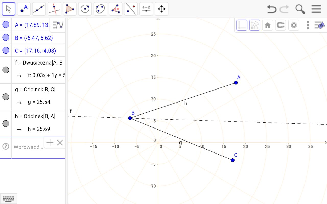Toggle visibility of bisector f
Screen dimensions: 327x204
[x=6, y=70]
